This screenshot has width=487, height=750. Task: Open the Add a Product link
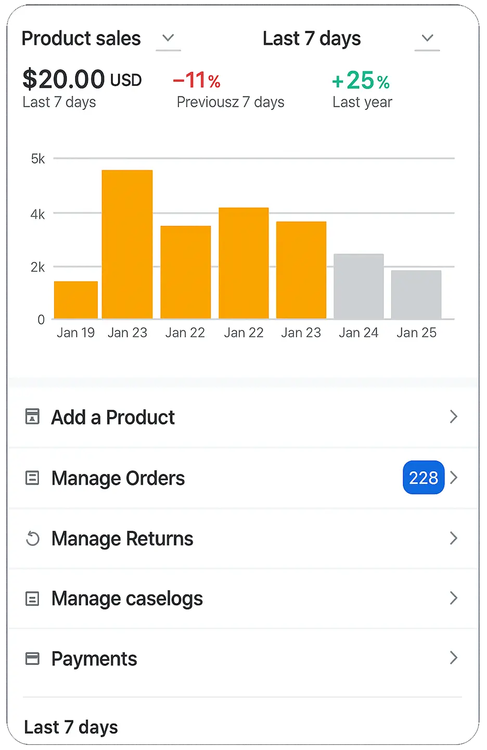[113, 417]
